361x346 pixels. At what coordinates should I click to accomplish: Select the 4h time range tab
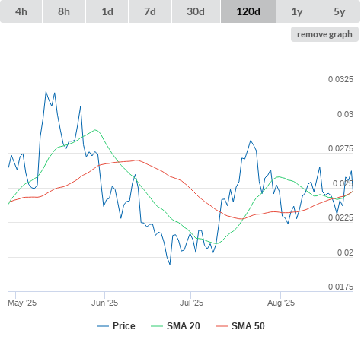pyautogui.click(x=21, y=11)
